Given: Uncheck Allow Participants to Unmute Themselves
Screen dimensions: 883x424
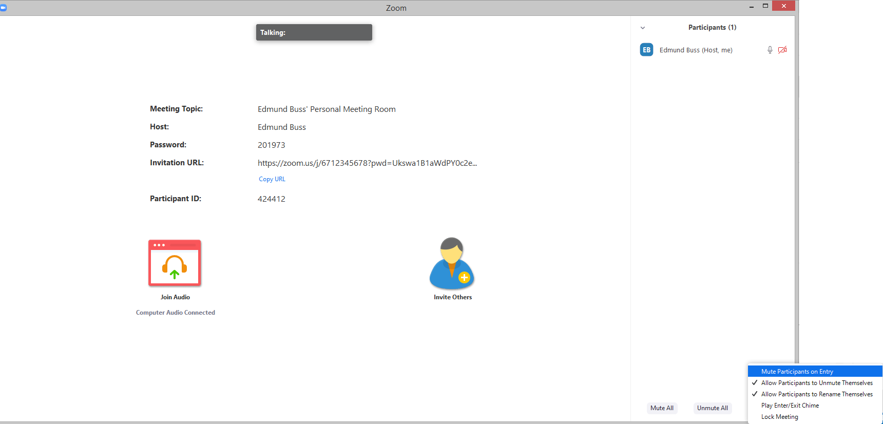Looking at the screenshot, I should [815, 383].
